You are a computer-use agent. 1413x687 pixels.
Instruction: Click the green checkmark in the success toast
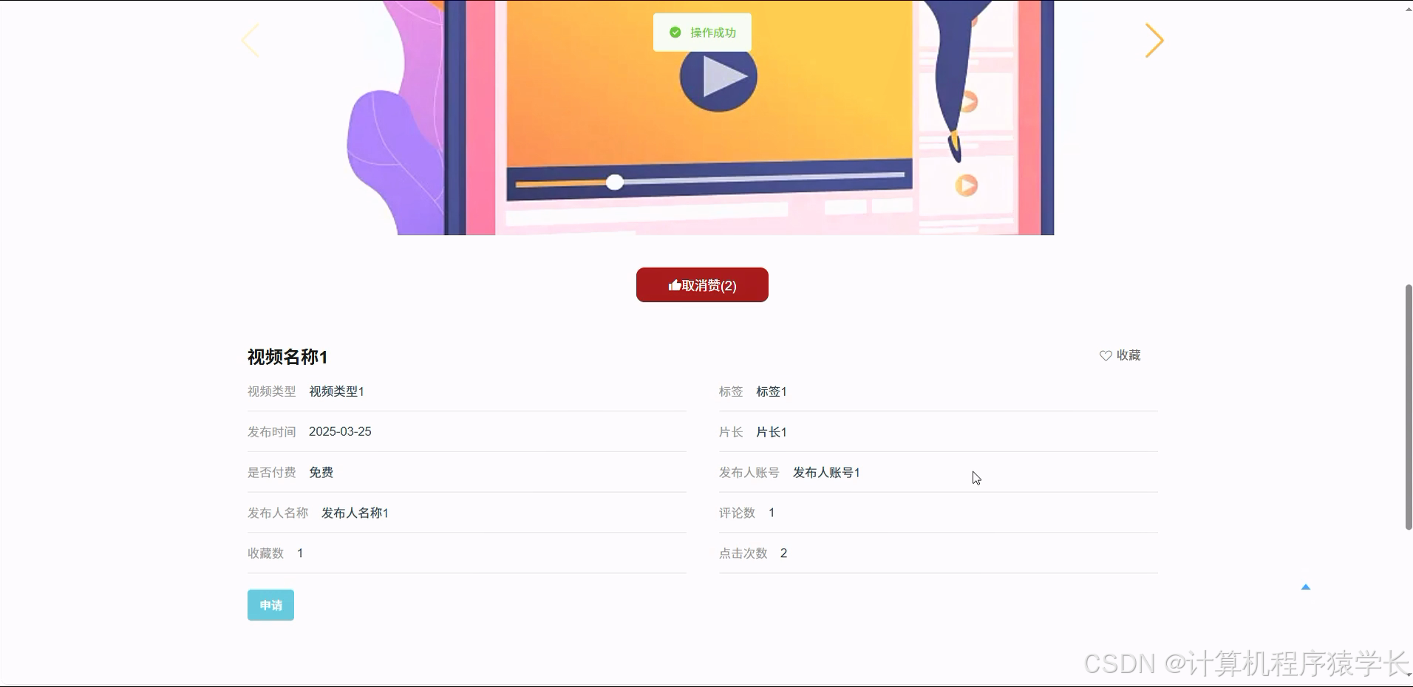pyautogui.click(x=675, y=32)
